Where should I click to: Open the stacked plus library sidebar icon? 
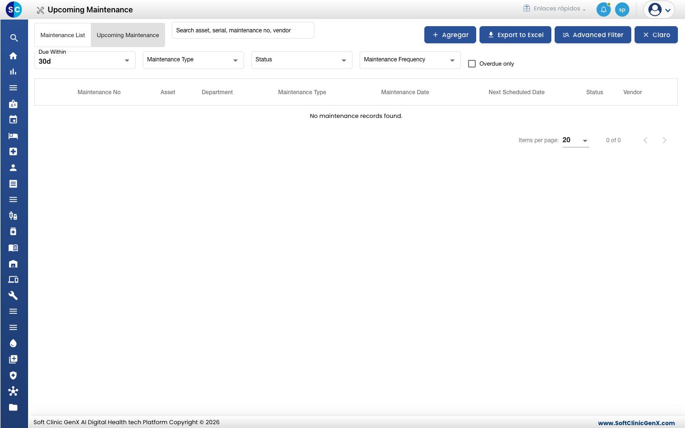pyautogui.click(x=13, y=360)
